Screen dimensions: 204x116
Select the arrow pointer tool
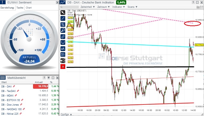pyautogui.click(x=63, y=13)
